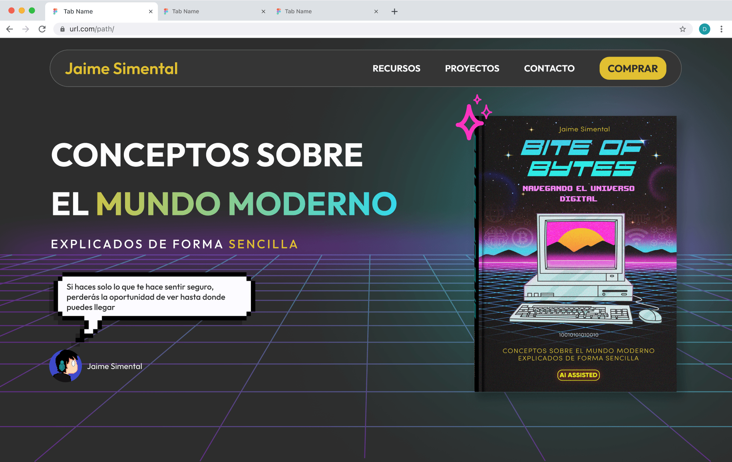This screenshot has height=462, width=732.
Task: Click the yellow COMPRAR button
Action: coord(633,69)
